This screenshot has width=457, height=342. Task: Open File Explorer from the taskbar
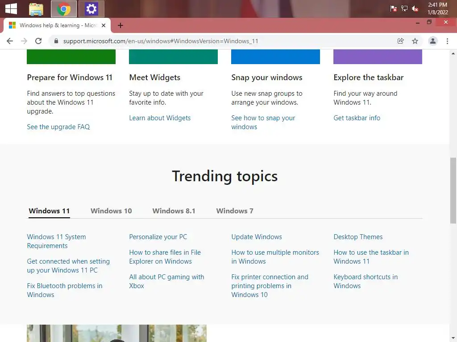(36, 9)
